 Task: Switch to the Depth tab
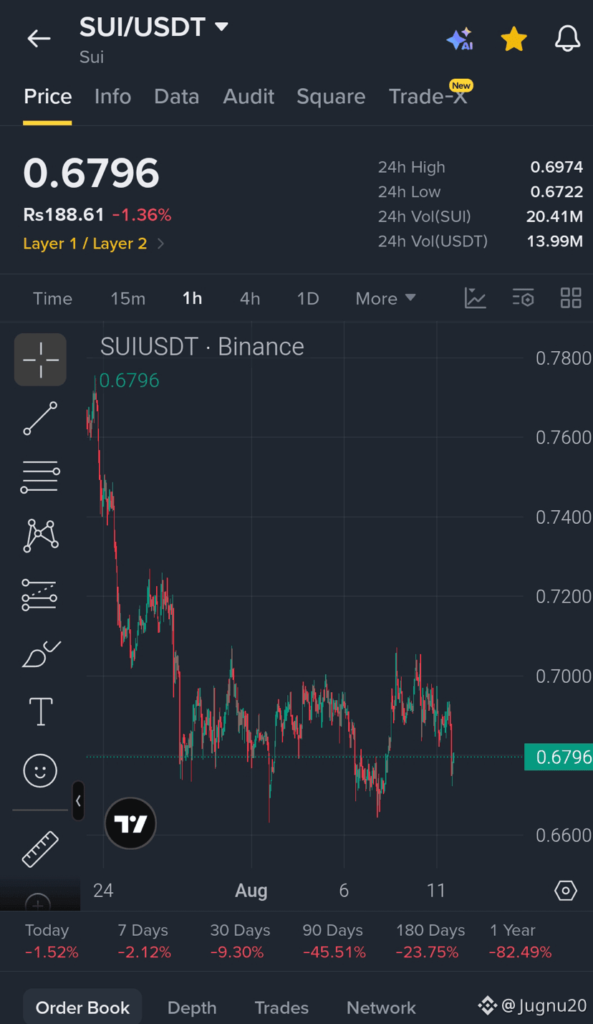coord(192,1008)
